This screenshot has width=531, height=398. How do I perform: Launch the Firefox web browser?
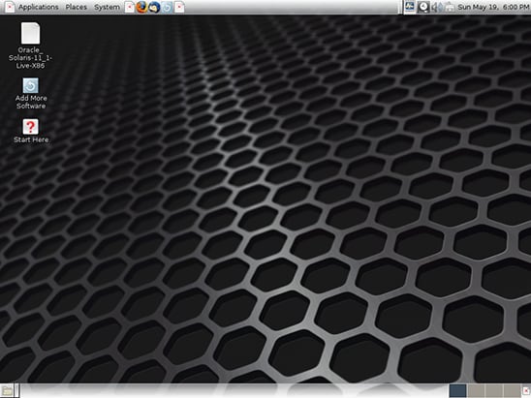tap(141, 7)
